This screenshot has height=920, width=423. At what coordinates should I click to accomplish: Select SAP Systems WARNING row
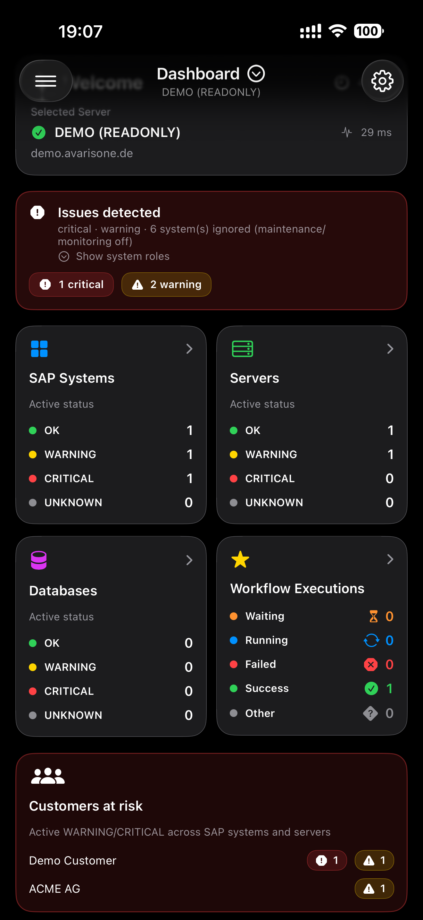click(111, 455)
